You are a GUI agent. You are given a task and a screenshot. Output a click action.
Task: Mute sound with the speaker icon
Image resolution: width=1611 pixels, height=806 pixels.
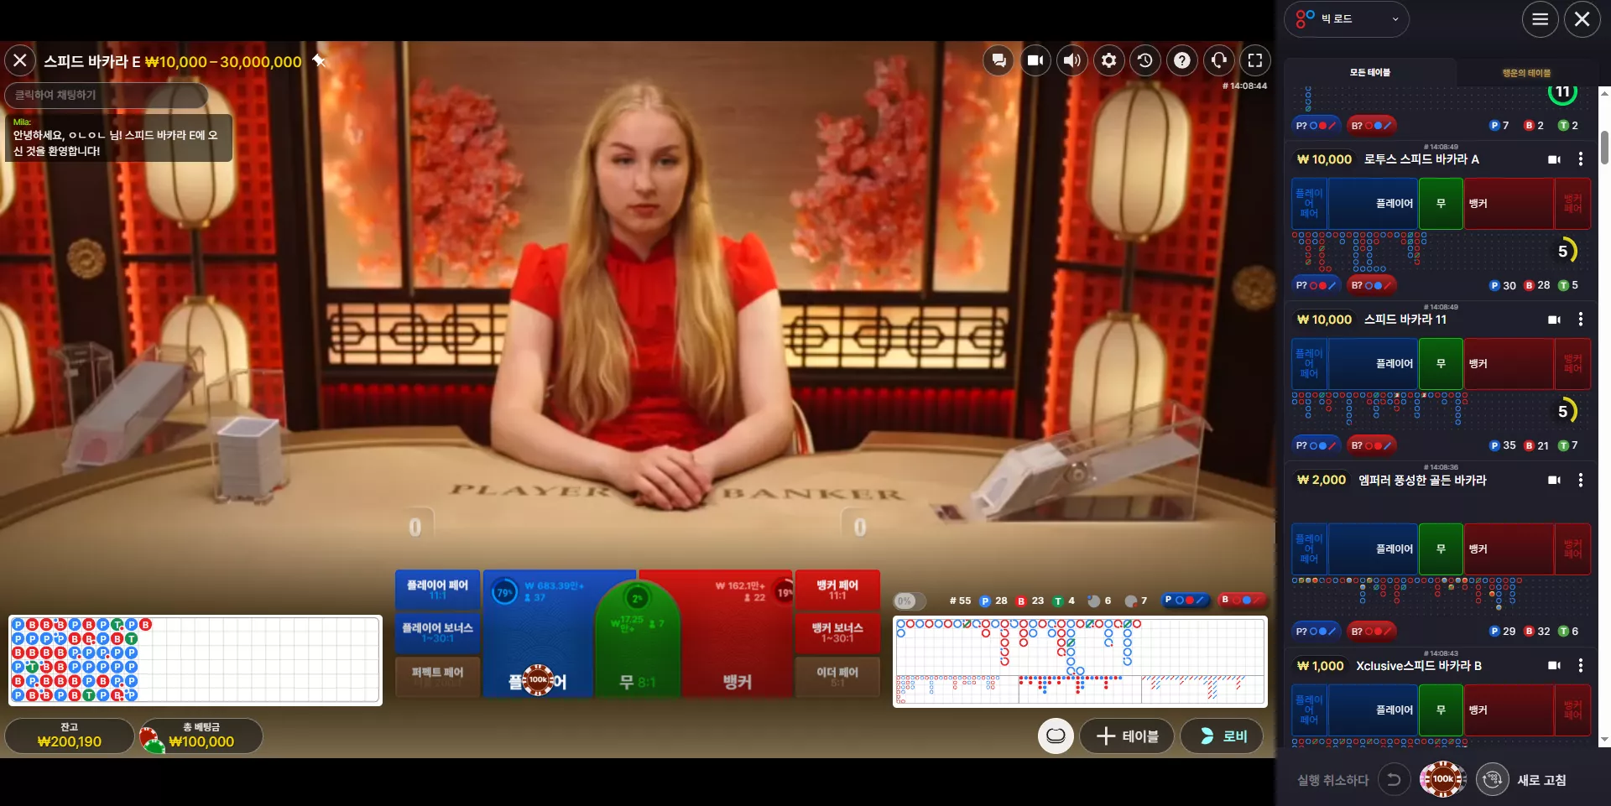pos(1072,60)
